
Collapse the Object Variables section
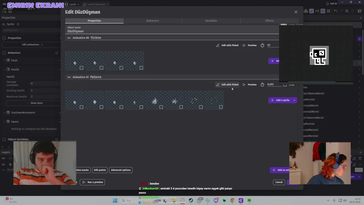pos(4,139)
